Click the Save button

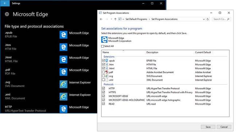pyautogui.click(x=208, y=127)
